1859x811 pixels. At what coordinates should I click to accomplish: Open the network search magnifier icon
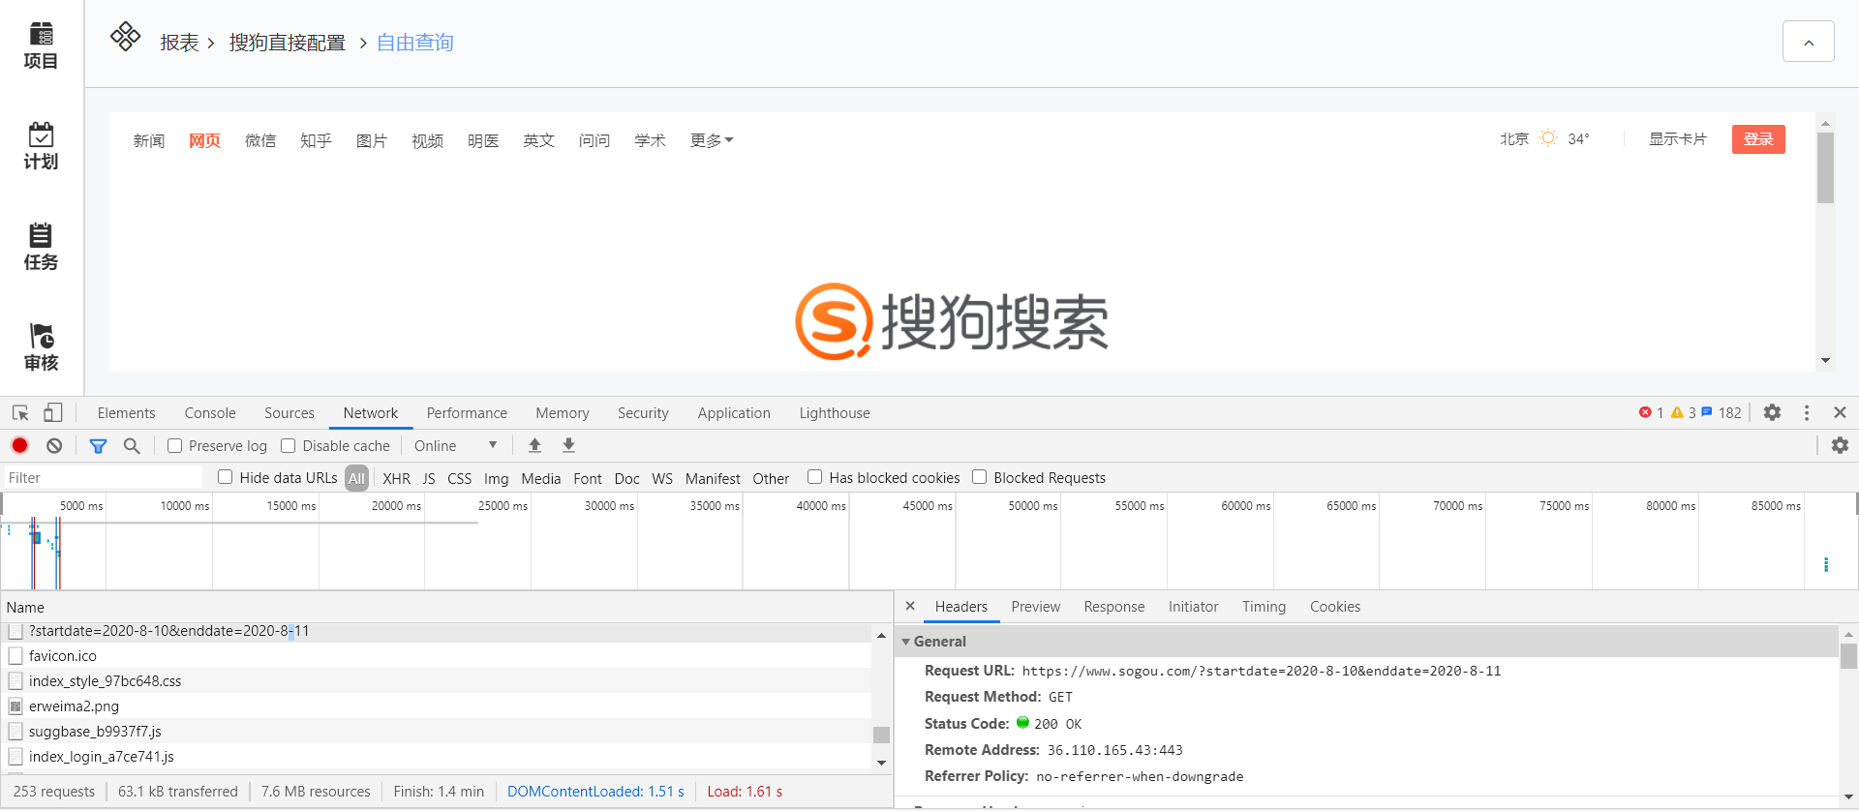point(132,446)
